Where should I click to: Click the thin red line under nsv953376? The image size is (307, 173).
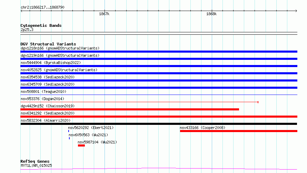pyautogui.click(x=139, y=102)
